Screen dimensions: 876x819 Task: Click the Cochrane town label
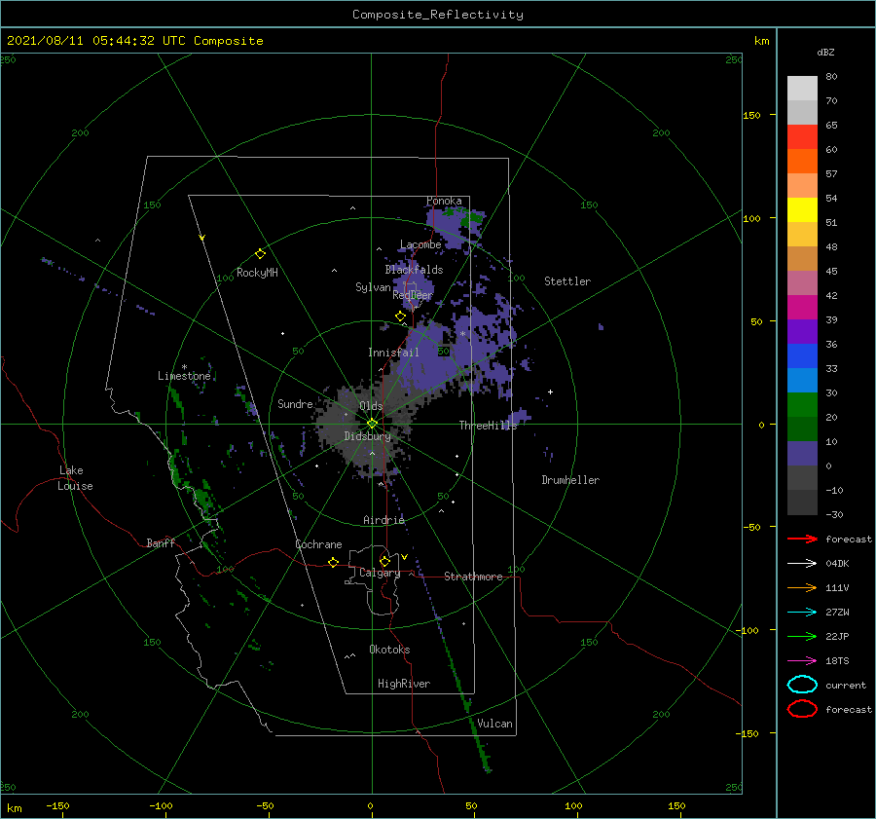318,544
